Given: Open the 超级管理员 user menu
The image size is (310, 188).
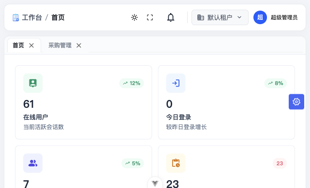Looking at the screenshot, I should 284,17.
